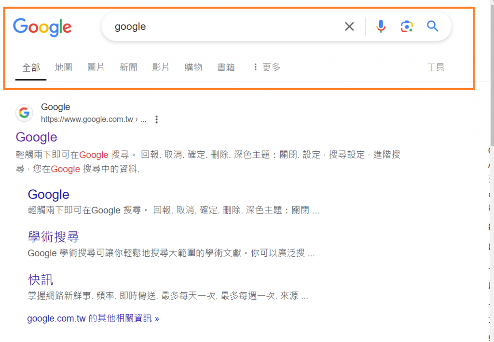This screenshot has width=494, height=342.
Task: Switch to the 地圖 tab
Action: point(64,67)
